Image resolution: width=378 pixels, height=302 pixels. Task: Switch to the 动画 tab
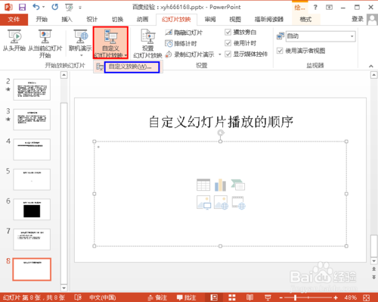pos(142,19)
